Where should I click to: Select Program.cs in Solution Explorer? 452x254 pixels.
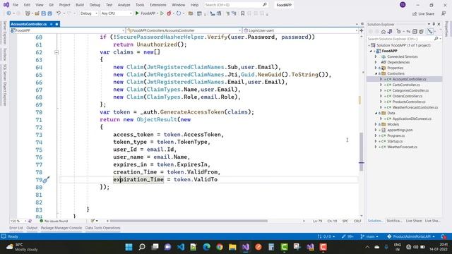(395, 135)
